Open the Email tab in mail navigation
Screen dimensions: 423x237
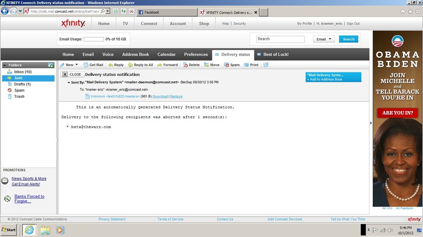[x=88, y=54]
